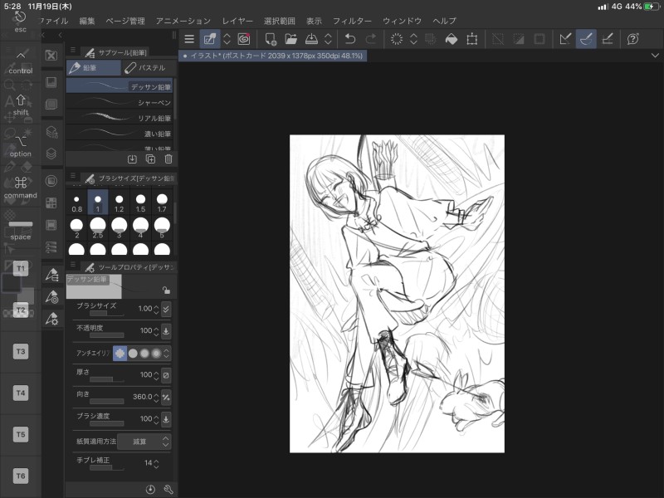The height and width of the screenshot is (498, 664).
Task: Select the strongest anti-aliasing option
Action: coord(156,354)
